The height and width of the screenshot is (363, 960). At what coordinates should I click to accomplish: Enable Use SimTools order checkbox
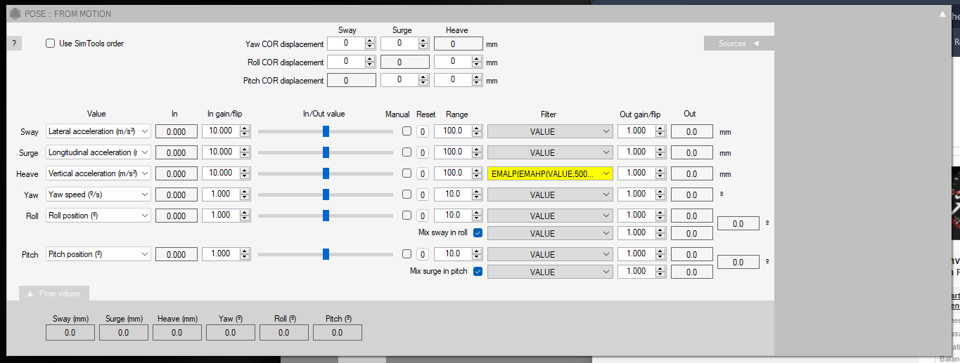[50, 44]
